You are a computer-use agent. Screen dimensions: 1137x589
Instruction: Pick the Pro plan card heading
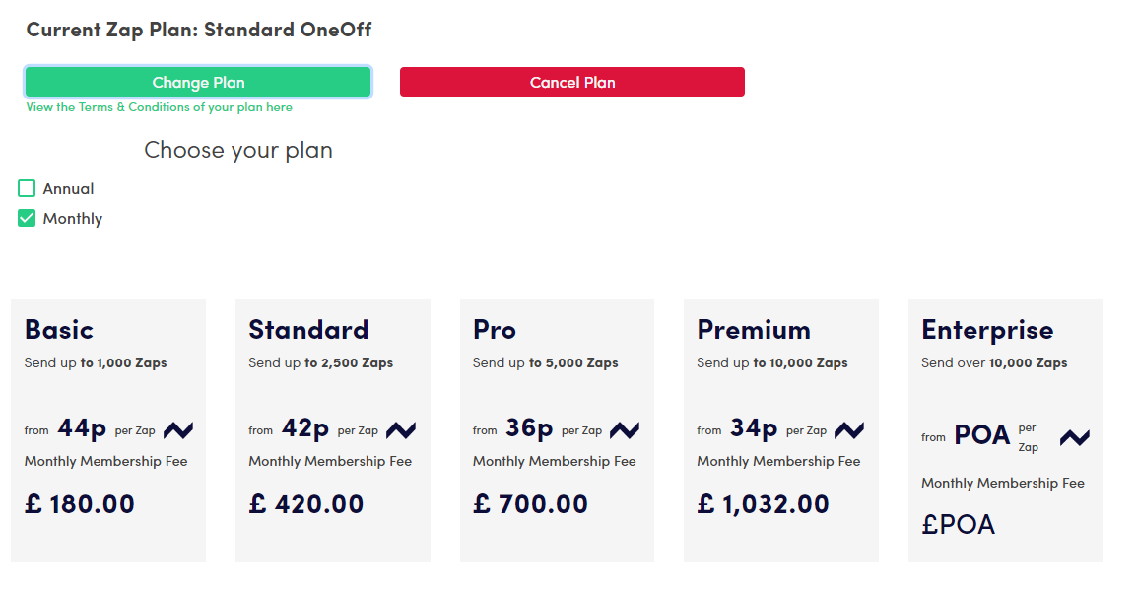click(x=495, y=329)
